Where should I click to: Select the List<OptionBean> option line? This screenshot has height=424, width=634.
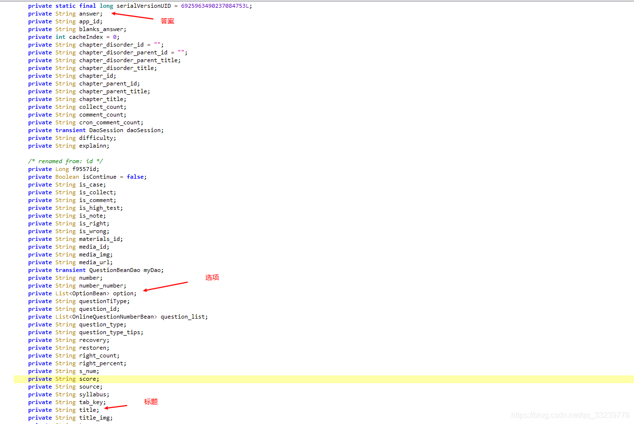[83, 293]
